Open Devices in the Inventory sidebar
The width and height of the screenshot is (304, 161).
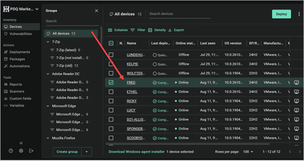(21, 27)
